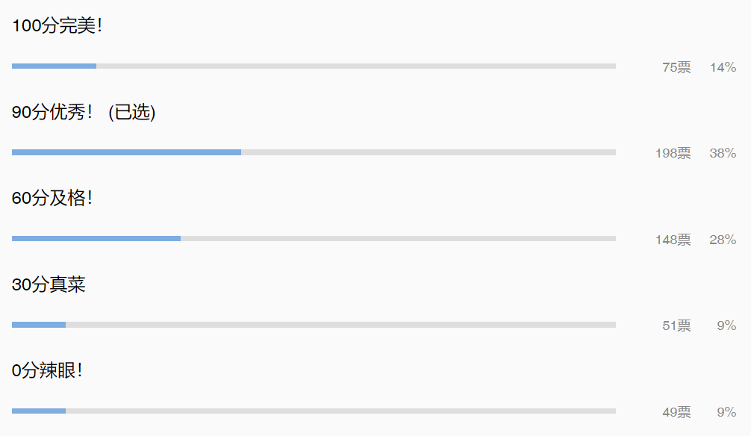Select the 0分辣眼！ poll option

pos(47,371)
